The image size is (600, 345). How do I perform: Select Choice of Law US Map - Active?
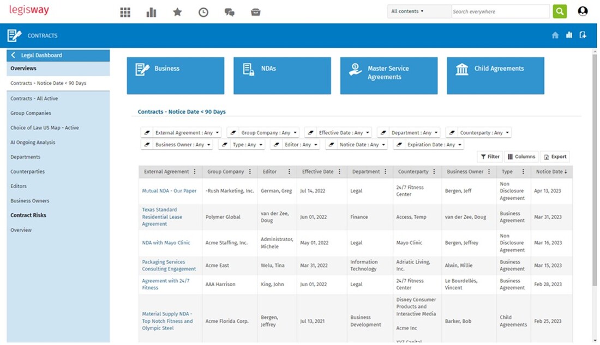pos(45,128)
